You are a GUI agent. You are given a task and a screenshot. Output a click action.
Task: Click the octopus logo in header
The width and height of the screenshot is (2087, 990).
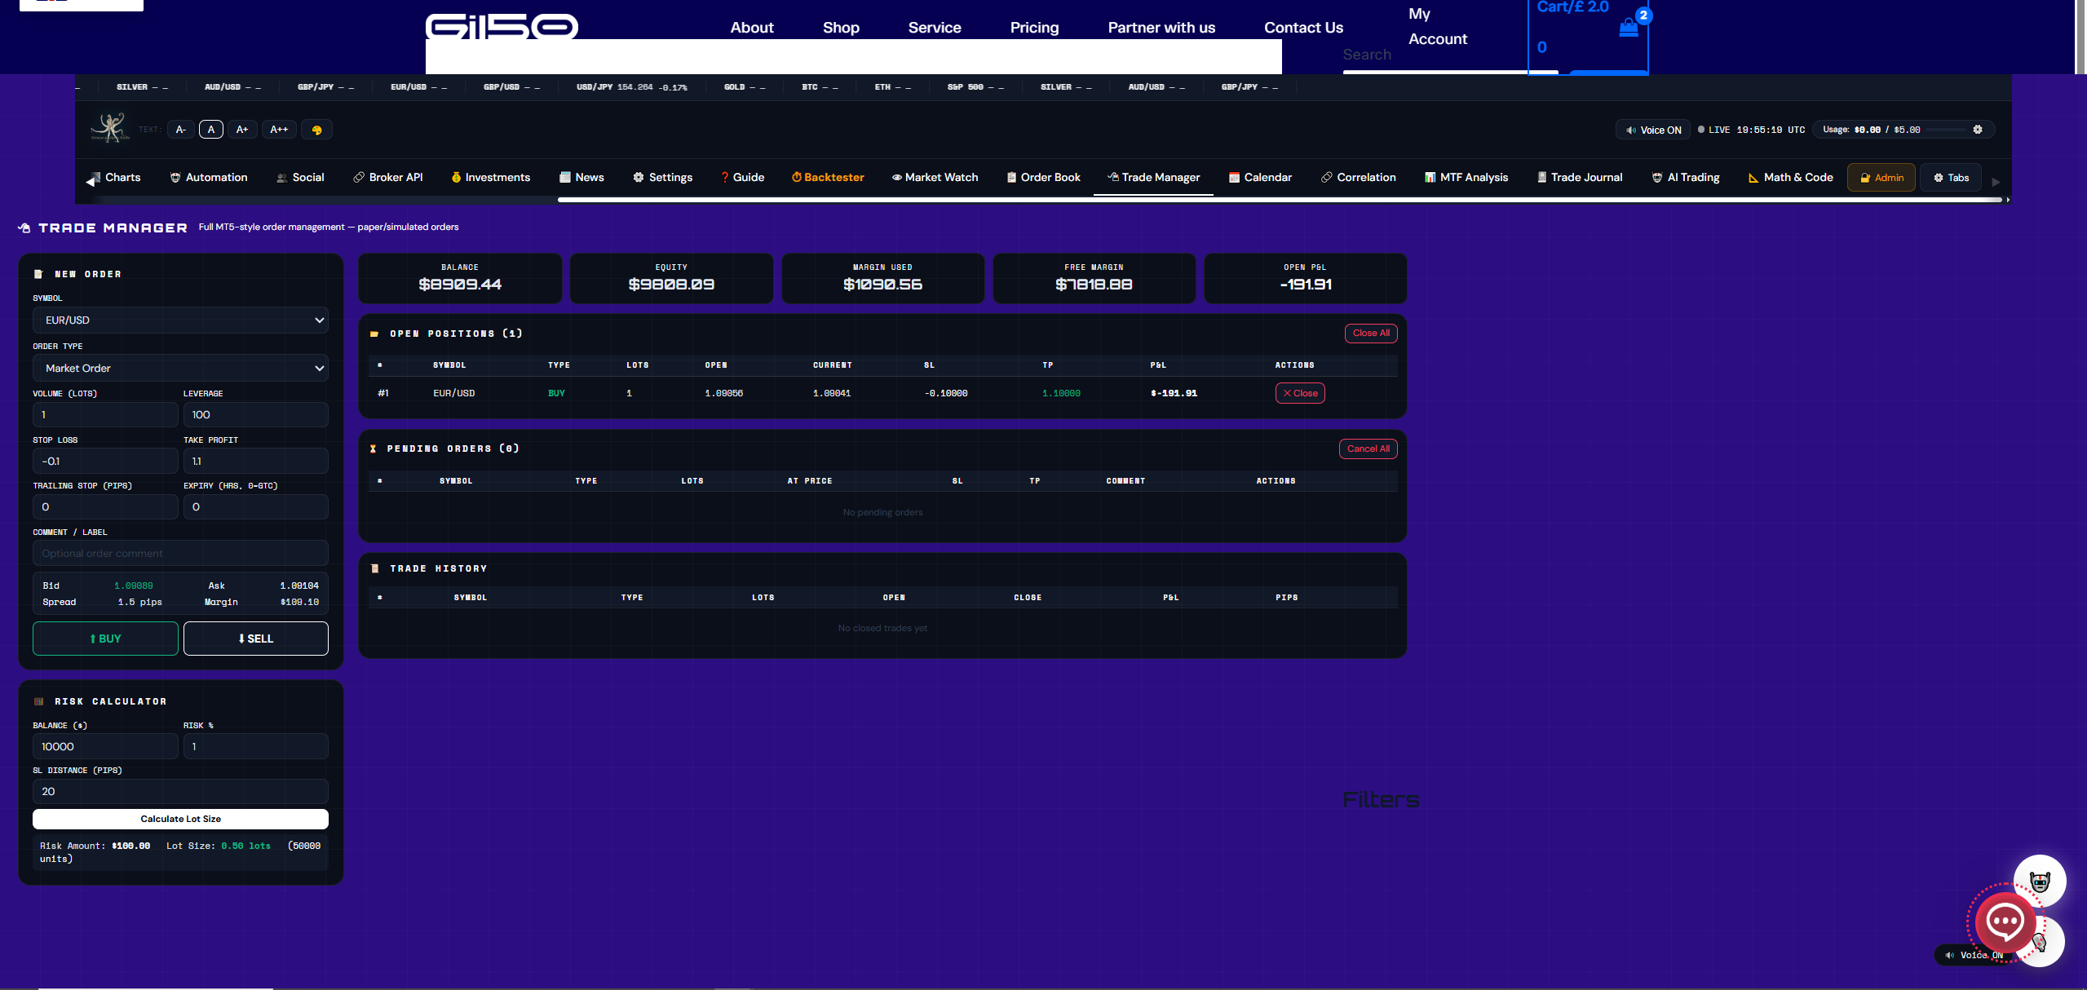click(109, 128)
